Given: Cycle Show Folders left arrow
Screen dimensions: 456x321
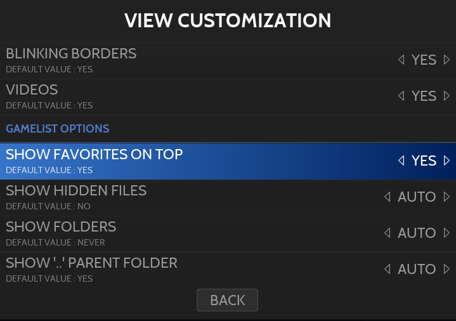Looking at the screenshot, I should (387, 233).
